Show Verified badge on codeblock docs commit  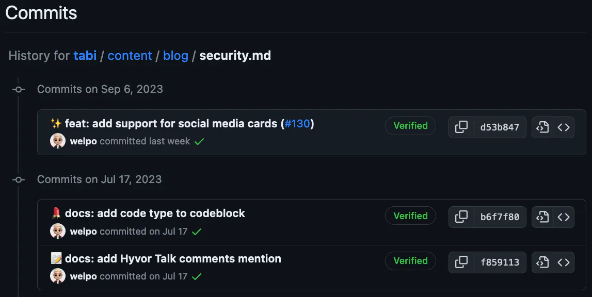[x=410, y=216]
